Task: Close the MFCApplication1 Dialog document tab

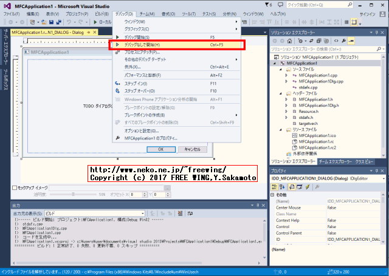Action: (x=95, y=32)
